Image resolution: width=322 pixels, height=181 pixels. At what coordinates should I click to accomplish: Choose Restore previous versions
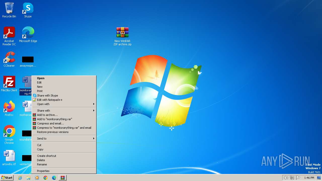[64, 132]
